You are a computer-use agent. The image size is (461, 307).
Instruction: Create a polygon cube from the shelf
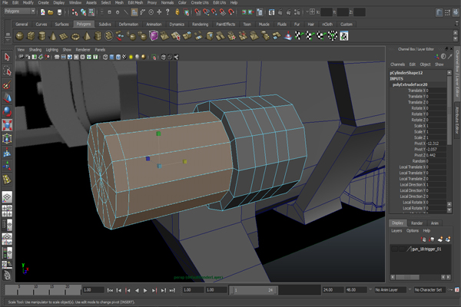(31, 36)
